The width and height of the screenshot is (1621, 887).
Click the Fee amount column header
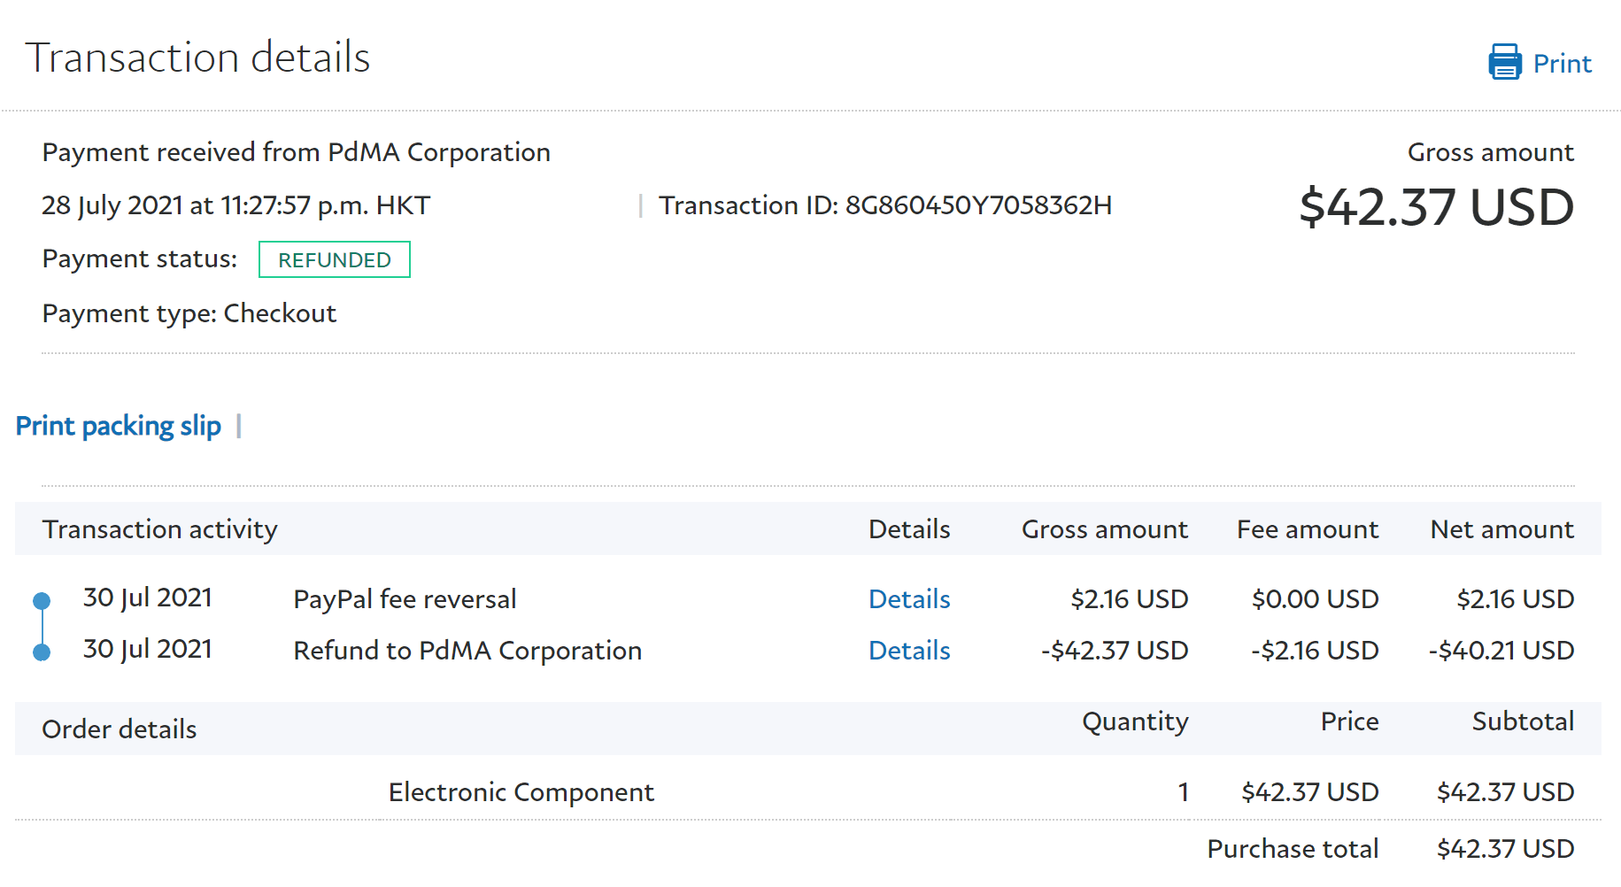coord(1307,529)
